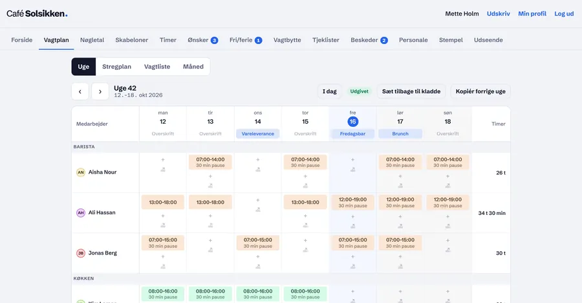The image size is (582, 303).
Task: Open Ønsker tab with 3 notifications
Action: [x=202, y=39]
